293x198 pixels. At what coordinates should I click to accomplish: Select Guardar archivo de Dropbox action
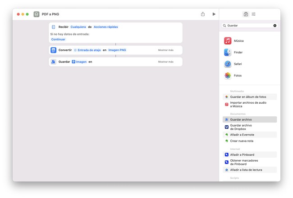tap(241, 127)
